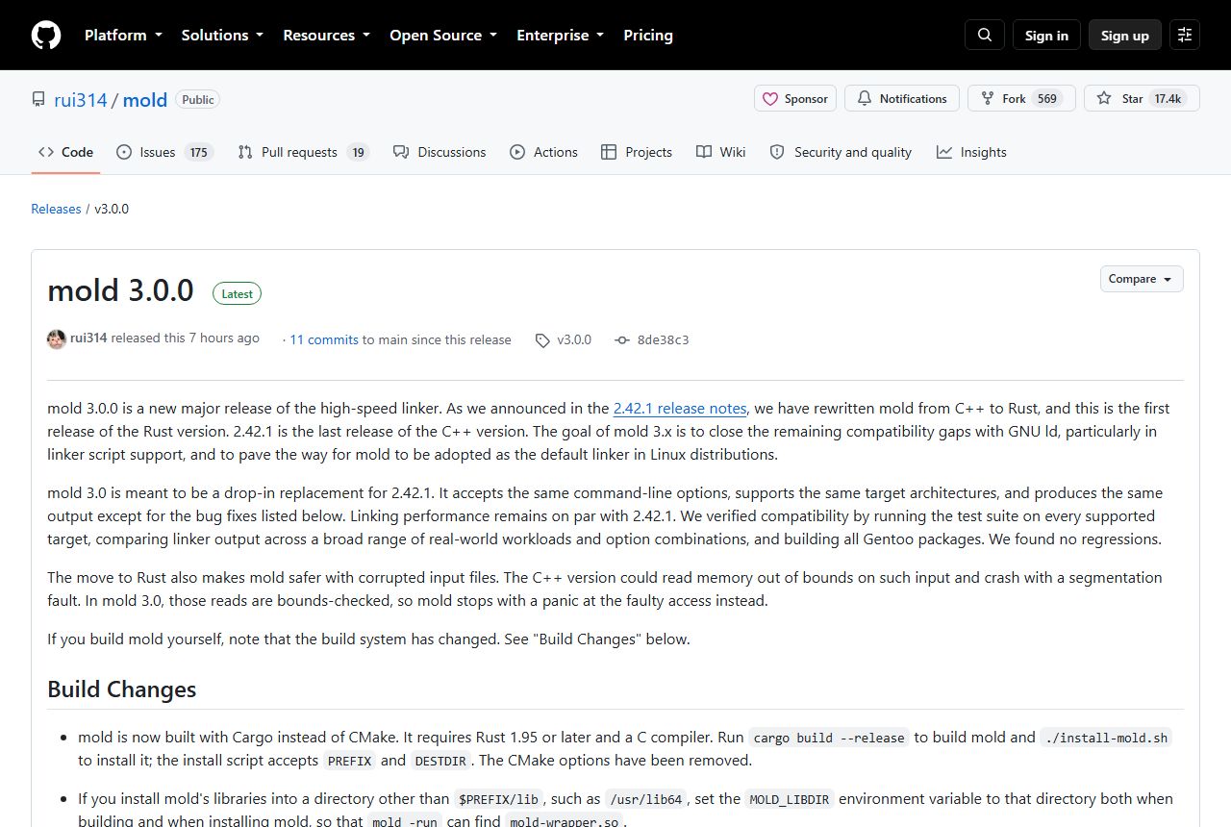Open the Projects tab
Image resolution: width=1231 pixels, height=827 pixels.
tap(637, 152)
